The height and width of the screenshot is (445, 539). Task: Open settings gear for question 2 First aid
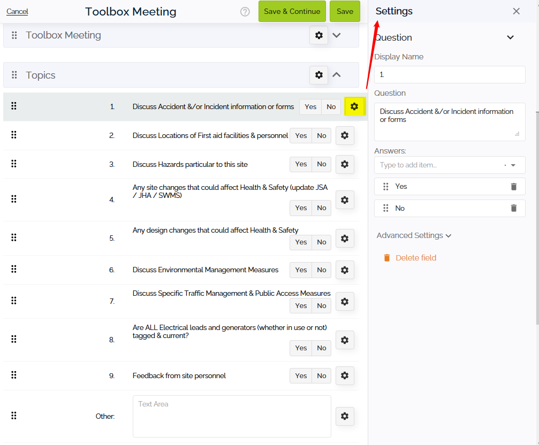coord(345,135)
